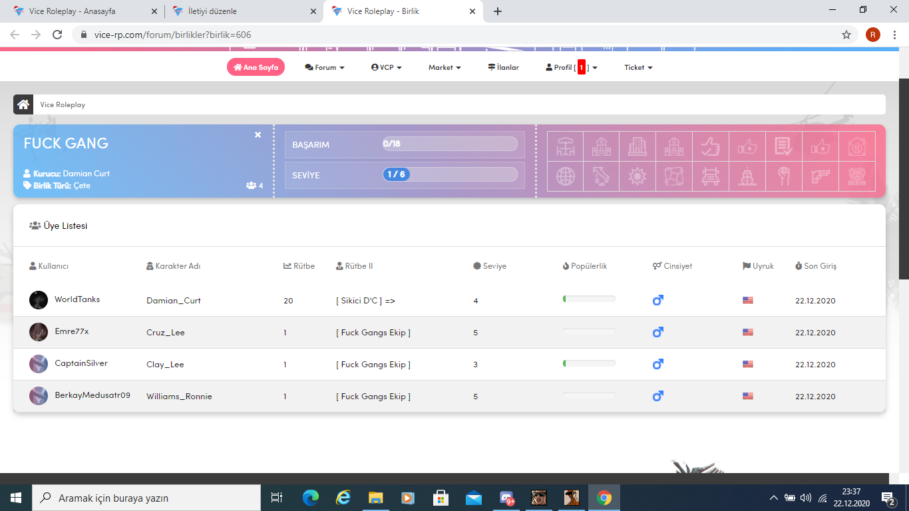Screen dimensions: 909x511
Task: Click the raised fist achievement badge
Action: [x=784, y=176]
